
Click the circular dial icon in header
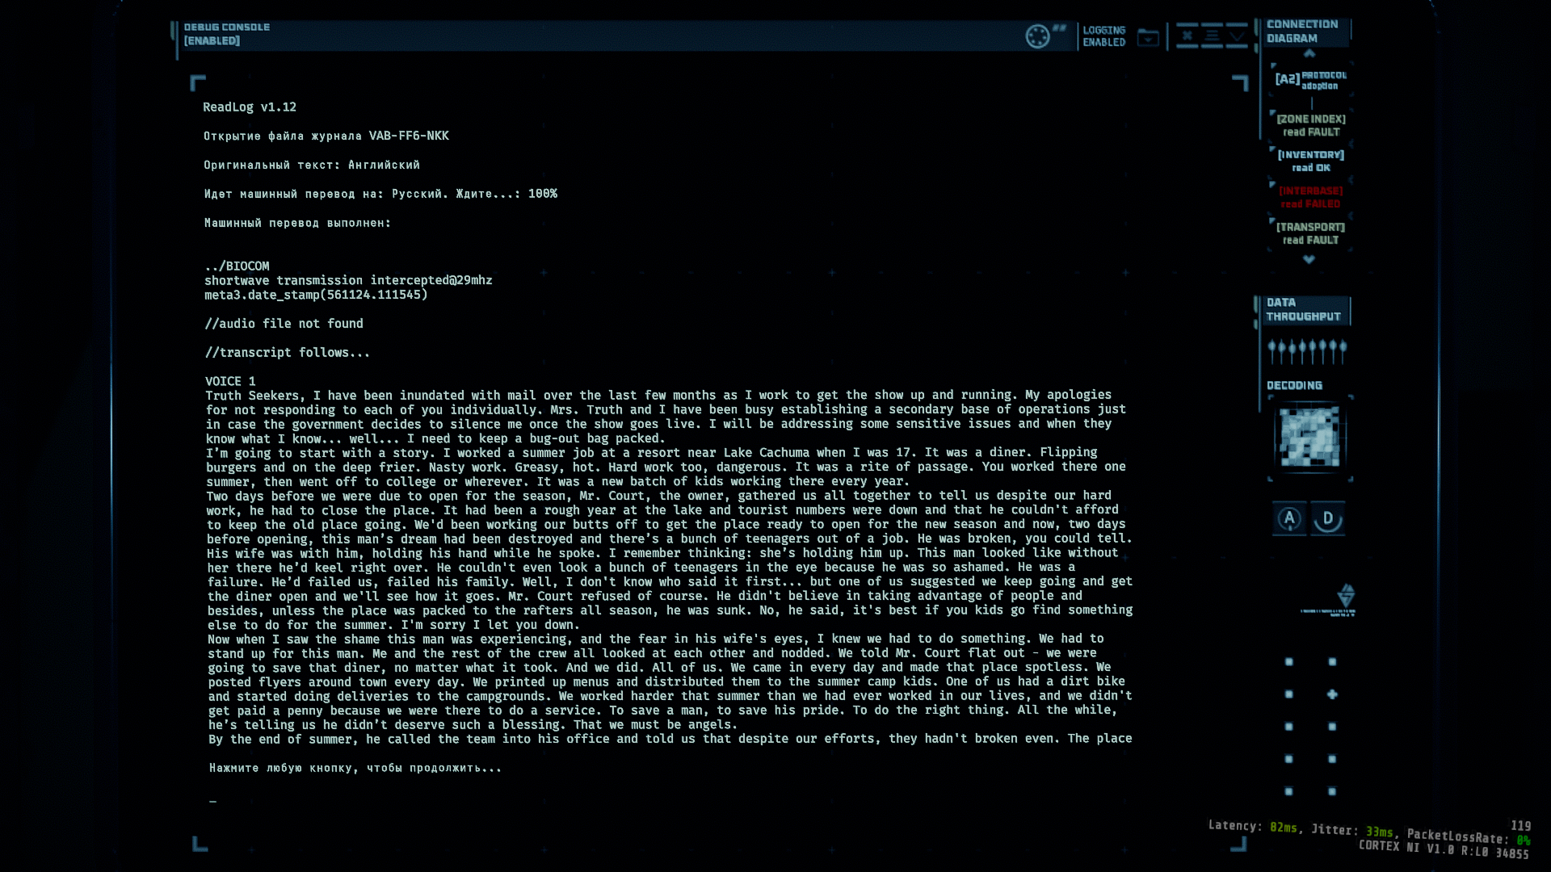(1037, 36)
